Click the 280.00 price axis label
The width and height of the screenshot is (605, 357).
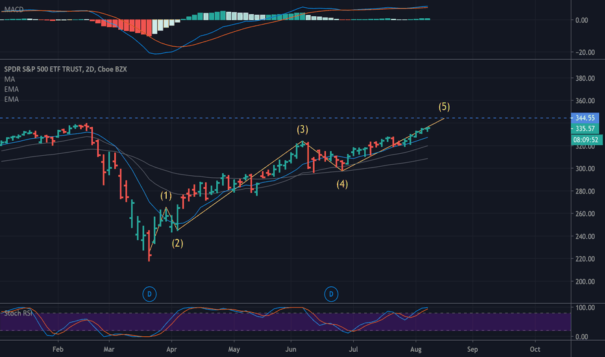[585, 191]
